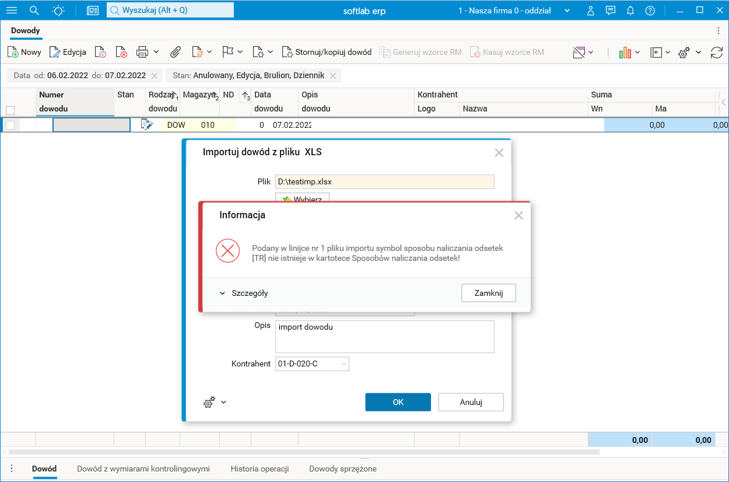Open Dowód z wymiarami kontrolingowymi tab

coord(143,469)
